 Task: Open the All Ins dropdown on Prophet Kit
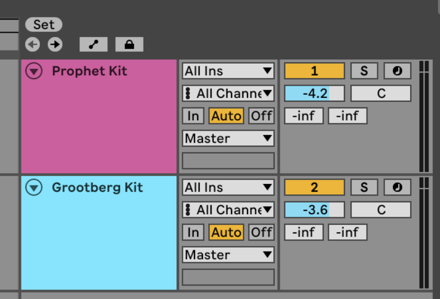pos(228,71)
